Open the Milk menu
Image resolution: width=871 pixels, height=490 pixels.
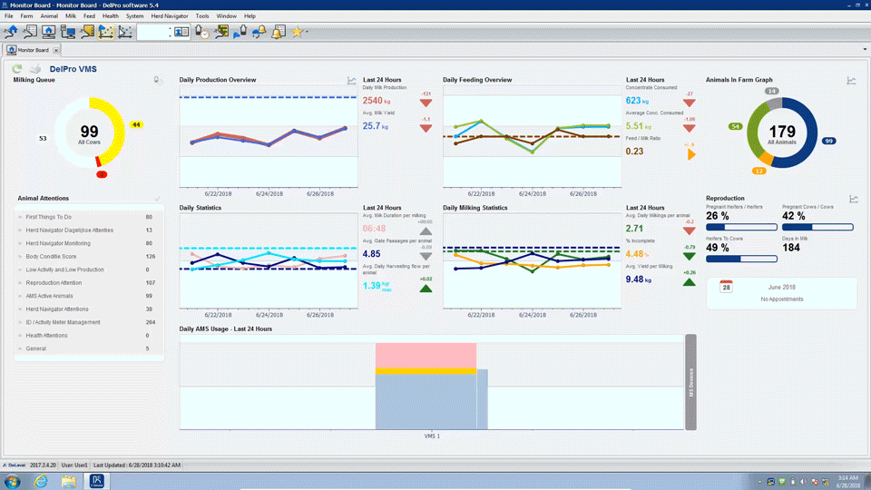(71, 16)
